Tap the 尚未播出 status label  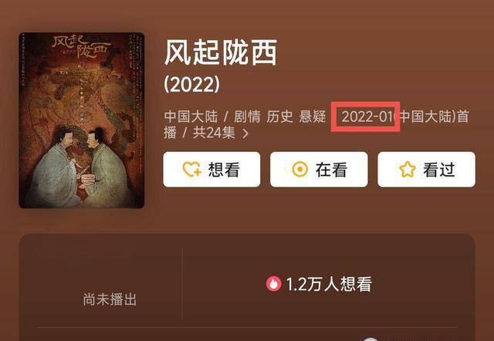(x=110, y=299)
